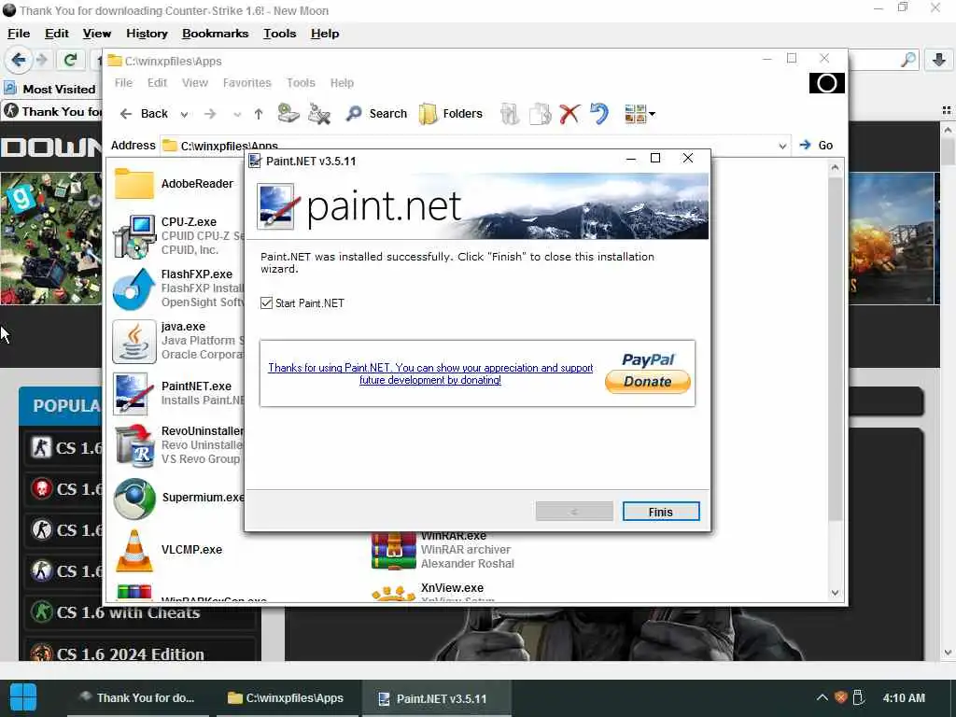Open File menu in Explorer window
The image size is (956, 717).
[x=123, y=83]
